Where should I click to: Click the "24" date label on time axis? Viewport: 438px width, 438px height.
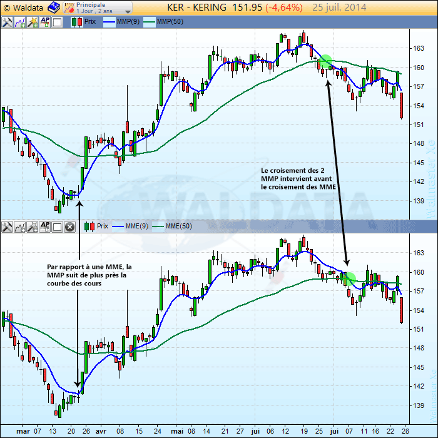[x=158, y=431]
